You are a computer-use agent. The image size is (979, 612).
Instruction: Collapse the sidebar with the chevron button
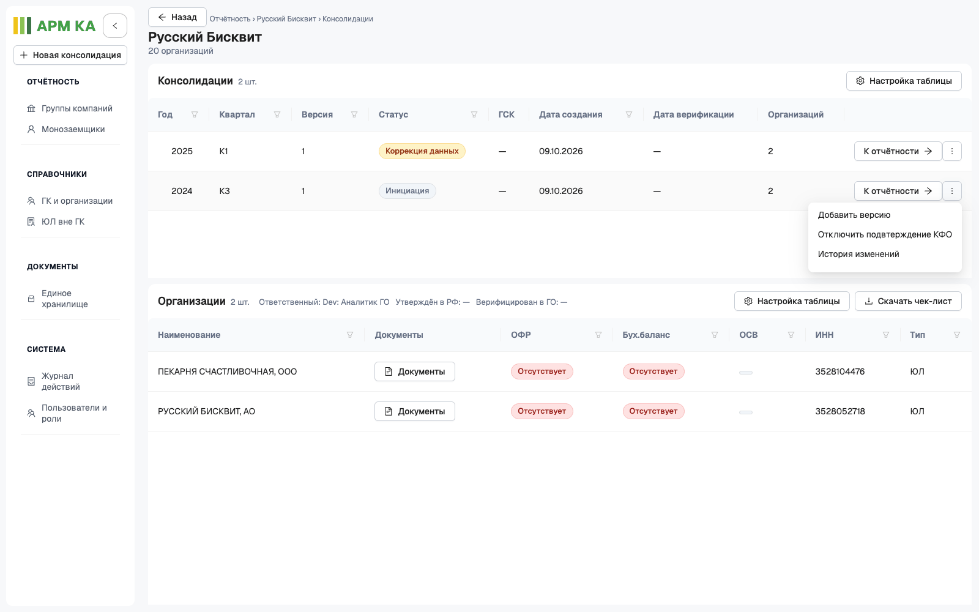pos(115,26)
